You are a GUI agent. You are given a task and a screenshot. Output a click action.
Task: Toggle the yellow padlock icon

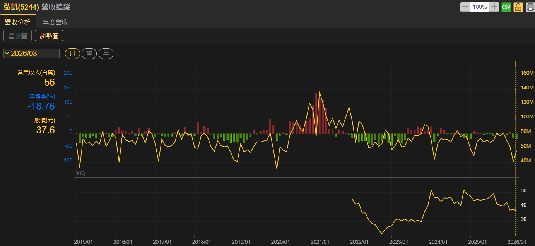tap(518, 7)
